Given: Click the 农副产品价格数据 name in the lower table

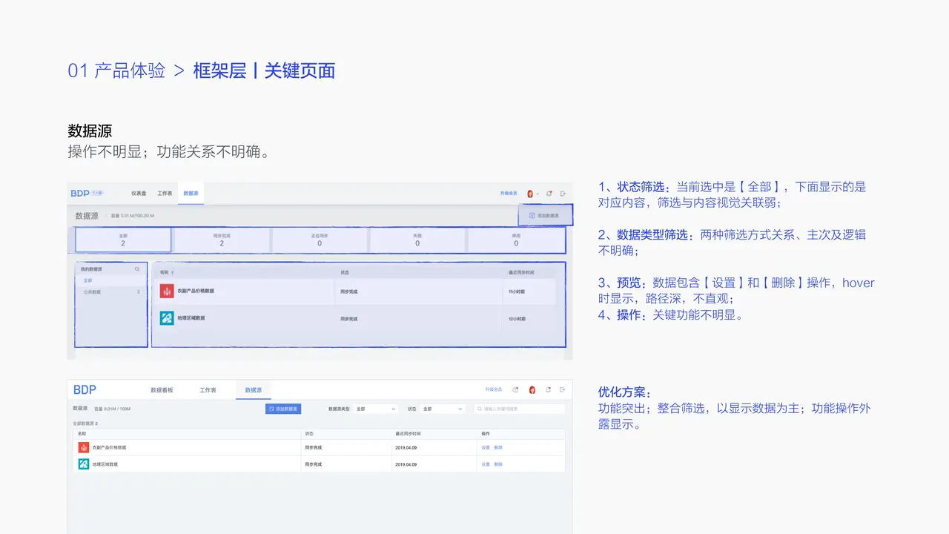Looking at the screenshot, I should pyautogui.click(x=110, y=448).
